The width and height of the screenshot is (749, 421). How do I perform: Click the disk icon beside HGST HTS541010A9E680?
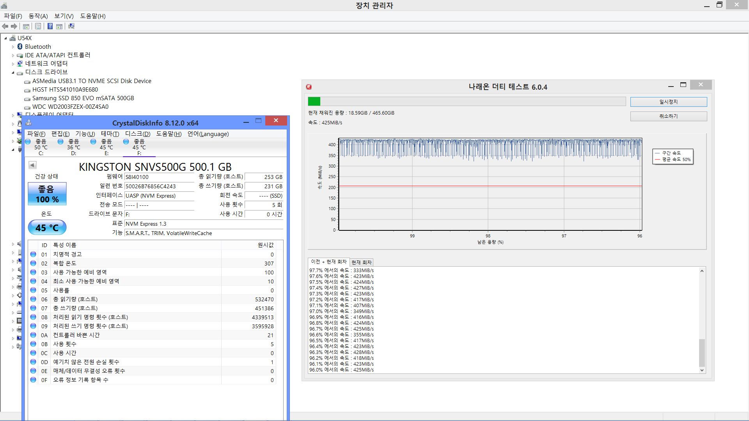[x=27, y=90]
